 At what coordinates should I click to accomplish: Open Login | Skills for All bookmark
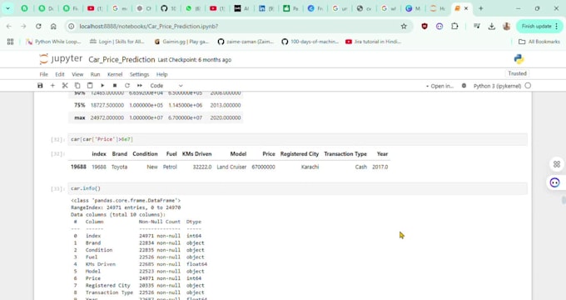[x=117, y=42]
